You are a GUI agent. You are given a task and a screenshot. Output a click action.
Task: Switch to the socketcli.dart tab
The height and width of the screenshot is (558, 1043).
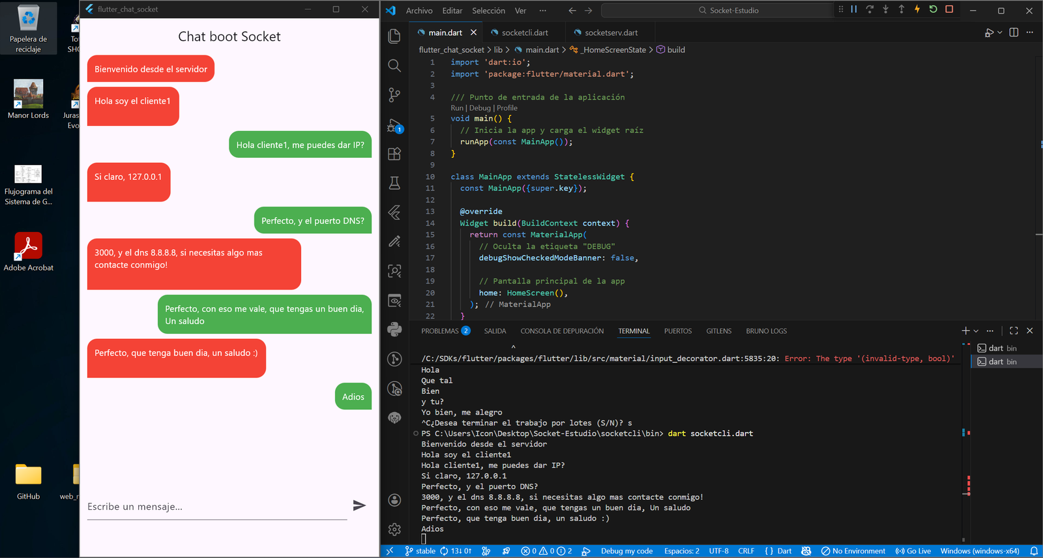click(524, 33)
